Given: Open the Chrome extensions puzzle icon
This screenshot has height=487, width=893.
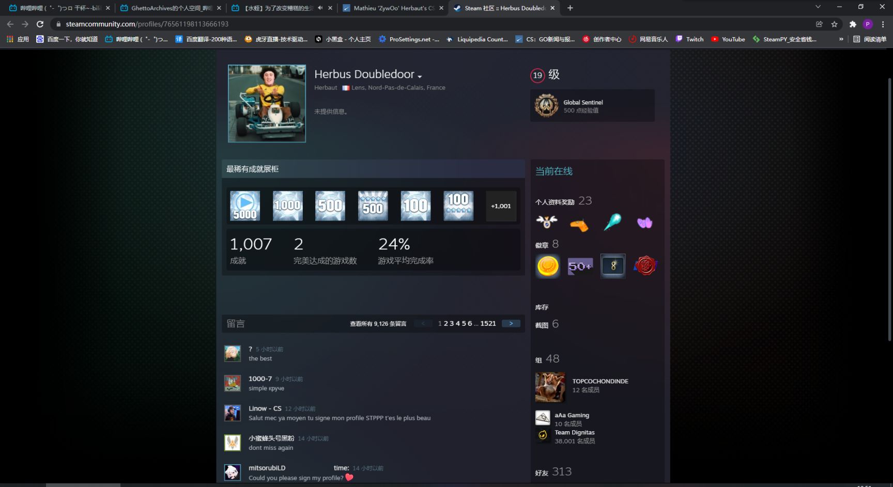Looking at the screenshot, I should click(853, 24).
